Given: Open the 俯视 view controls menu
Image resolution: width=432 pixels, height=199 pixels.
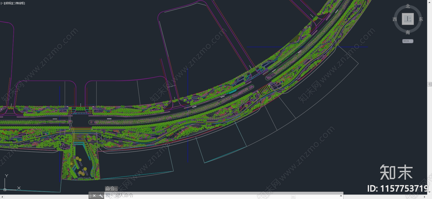Looking at the screenshot, I should pos(8,3).
